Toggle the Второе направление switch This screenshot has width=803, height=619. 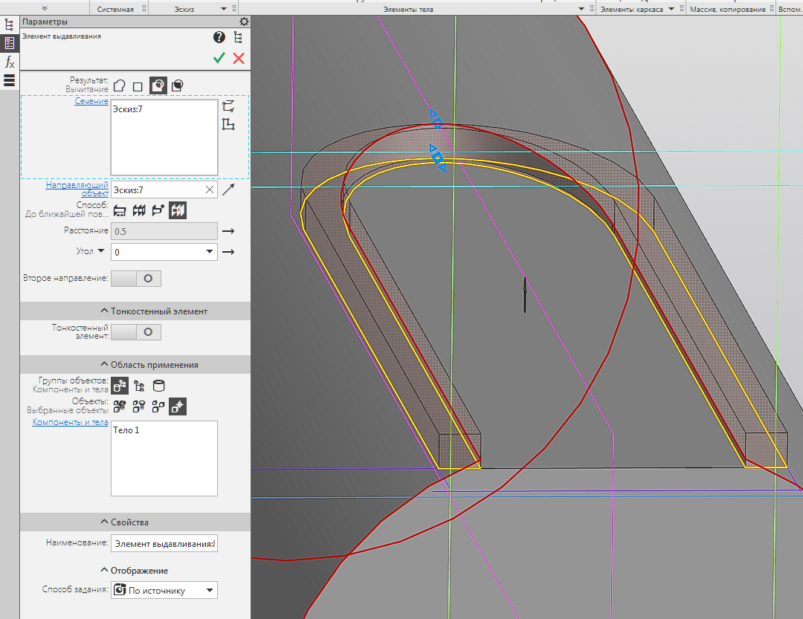[x=136, y=279]
